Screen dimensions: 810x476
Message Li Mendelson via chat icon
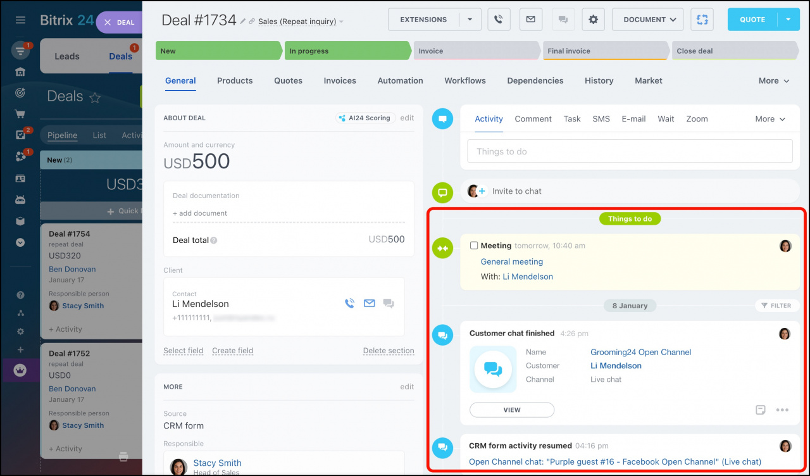tap(389, 304)
